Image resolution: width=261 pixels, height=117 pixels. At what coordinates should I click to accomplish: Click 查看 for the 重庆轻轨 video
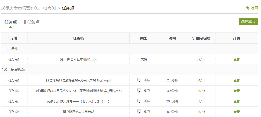click(236, 91)
